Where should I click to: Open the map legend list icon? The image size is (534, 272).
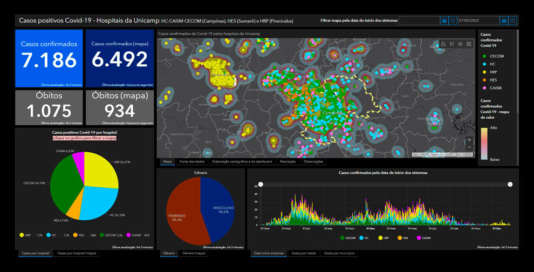[451, 44]
